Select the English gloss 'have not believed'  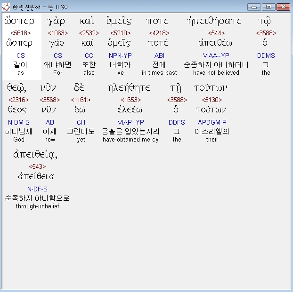pyautogui.click(x=216, y=72)
